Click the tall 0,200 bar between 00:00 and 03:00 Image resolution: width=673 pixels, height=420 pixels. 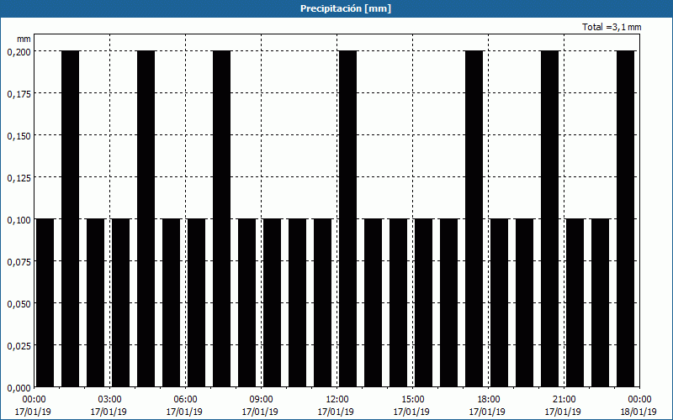(71, 219)
